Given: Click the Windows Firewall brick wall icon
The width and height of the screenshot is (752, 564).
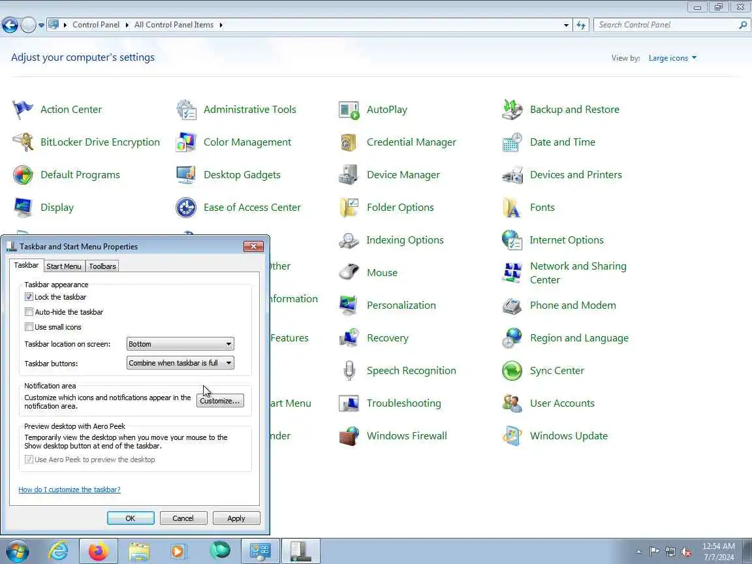Looking at the screenshot, I should 349,436.
